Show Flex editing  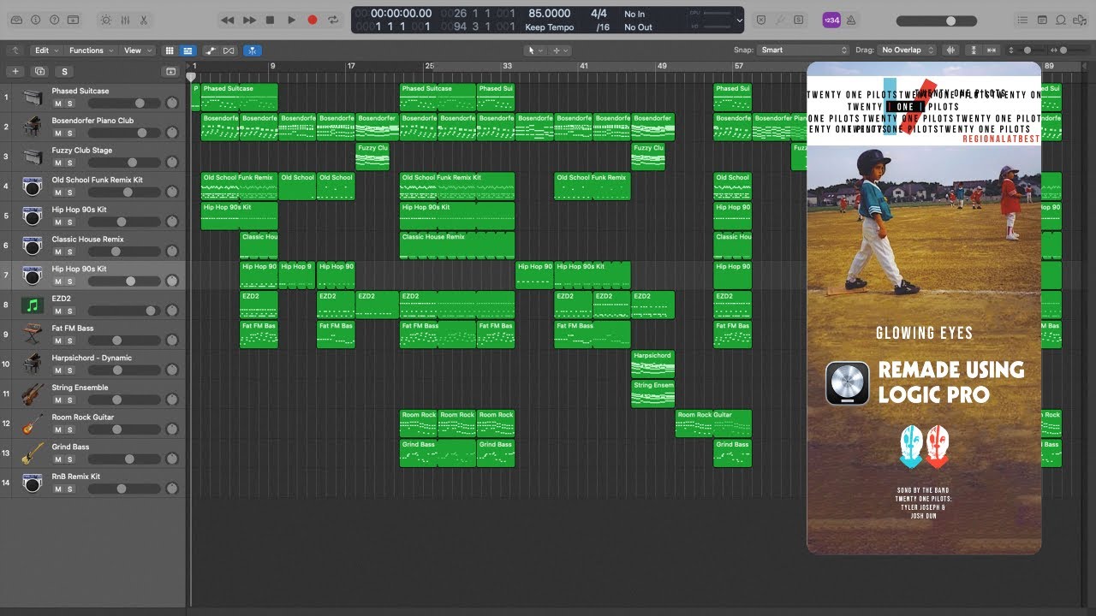point(229,50)
